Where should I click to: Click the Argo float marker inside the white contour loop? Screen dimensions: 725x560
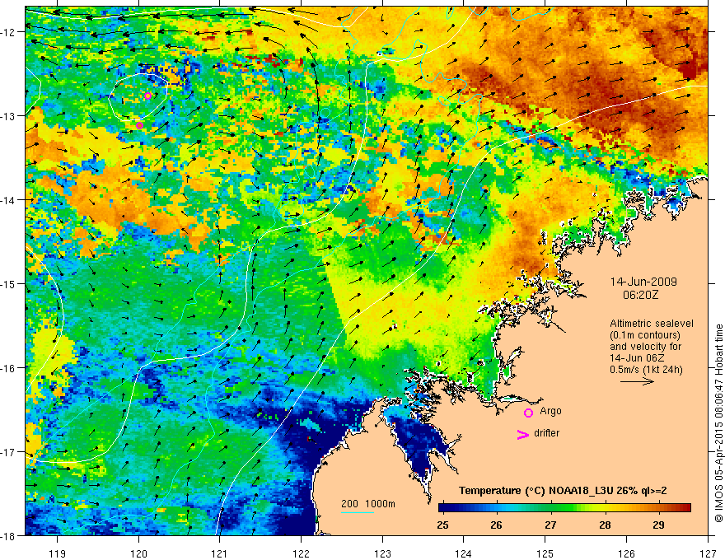(x=148, y=96)
